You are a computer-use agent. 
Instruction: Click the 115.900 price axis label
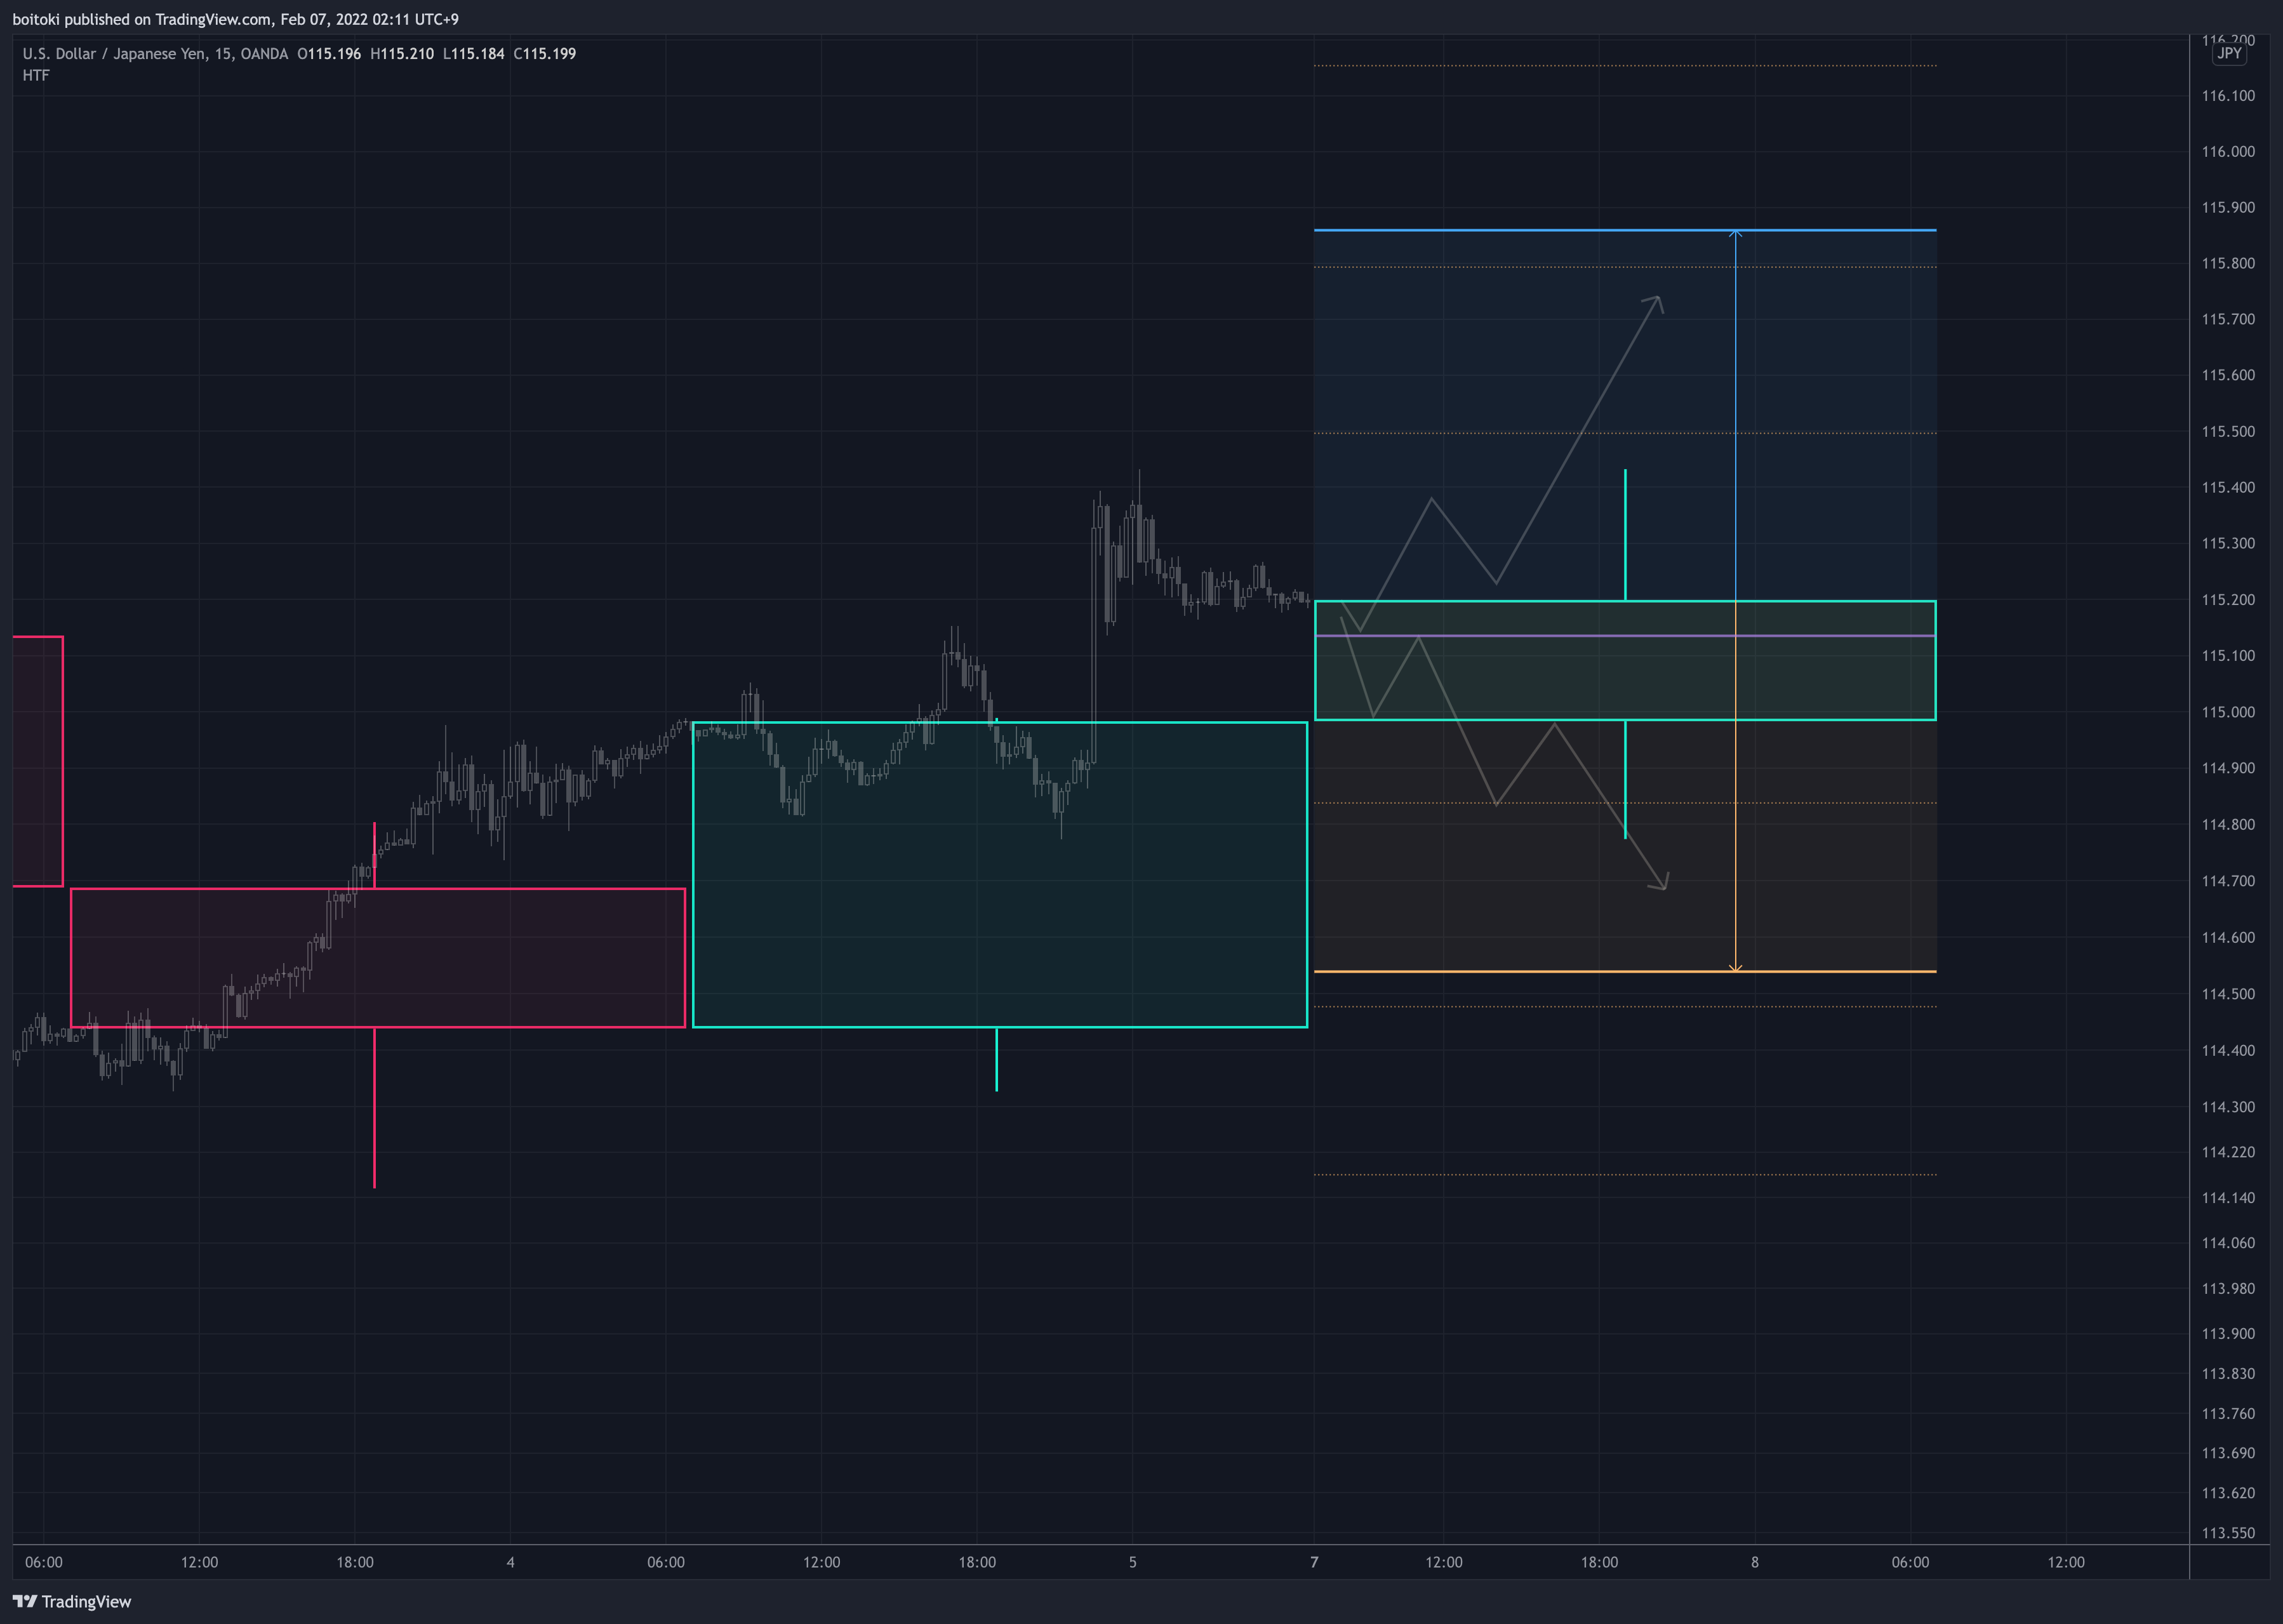(x=2228, y=208)
